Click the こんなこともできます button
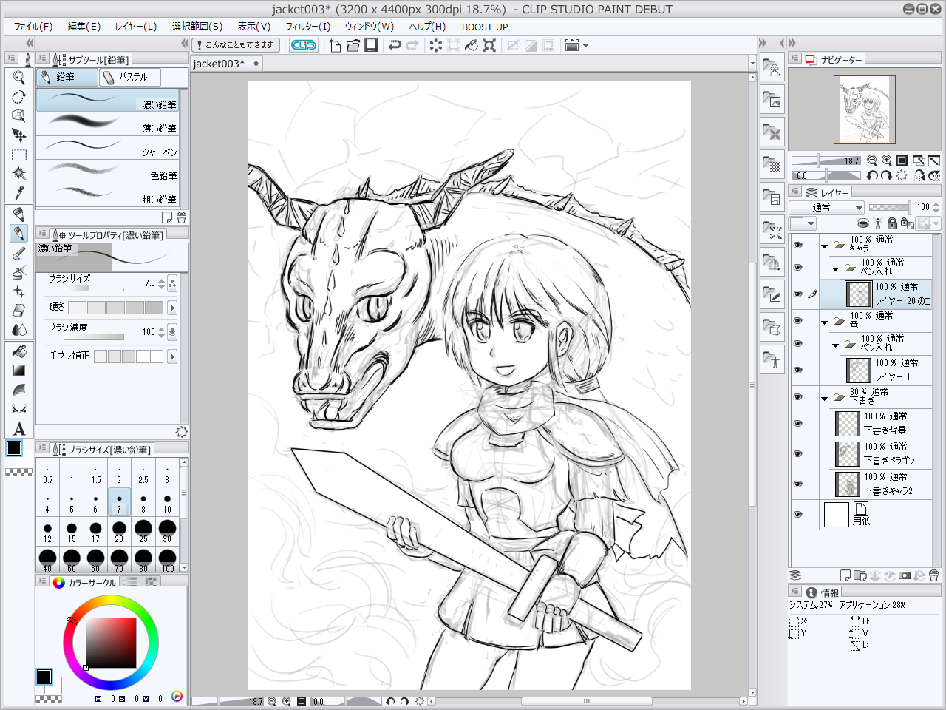The height and width of the screenshot is (710, 946). click(236, 45)
